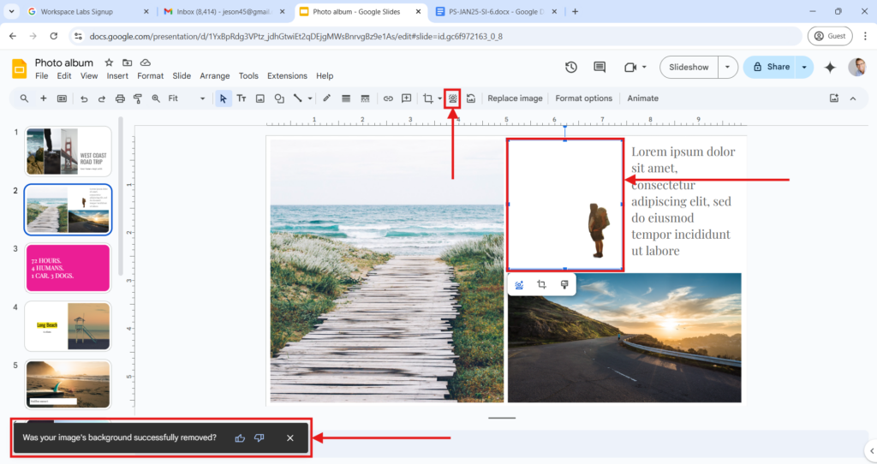Select the Text box tool

(x=242, y=98)
